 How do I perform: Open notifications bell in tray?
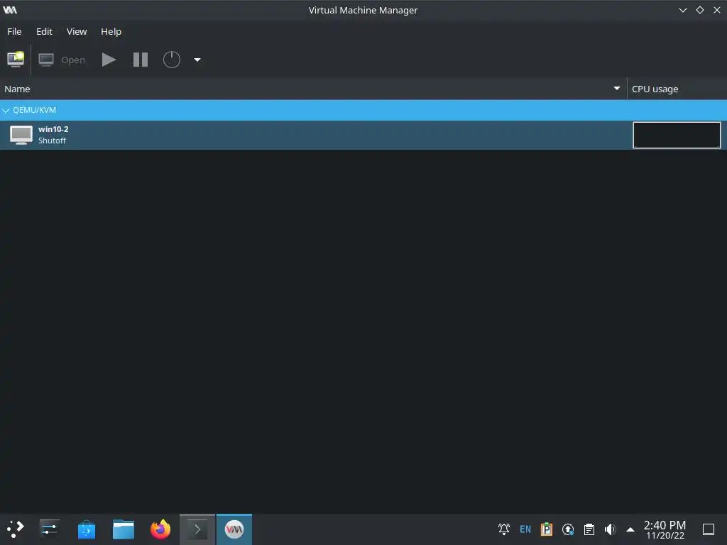[504, 529]
